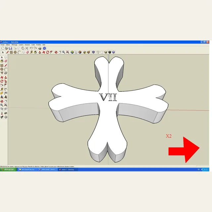
Task: Click the measurements box in the status bar
Action: [202, 166]
